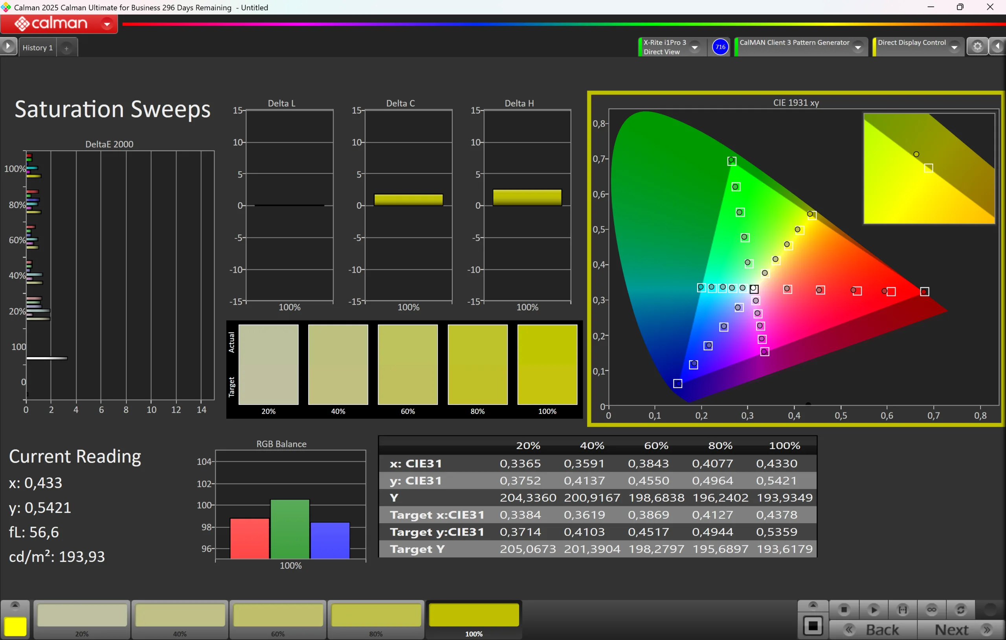Click the stop measurement icon
1006x640 pixels.
844,609
